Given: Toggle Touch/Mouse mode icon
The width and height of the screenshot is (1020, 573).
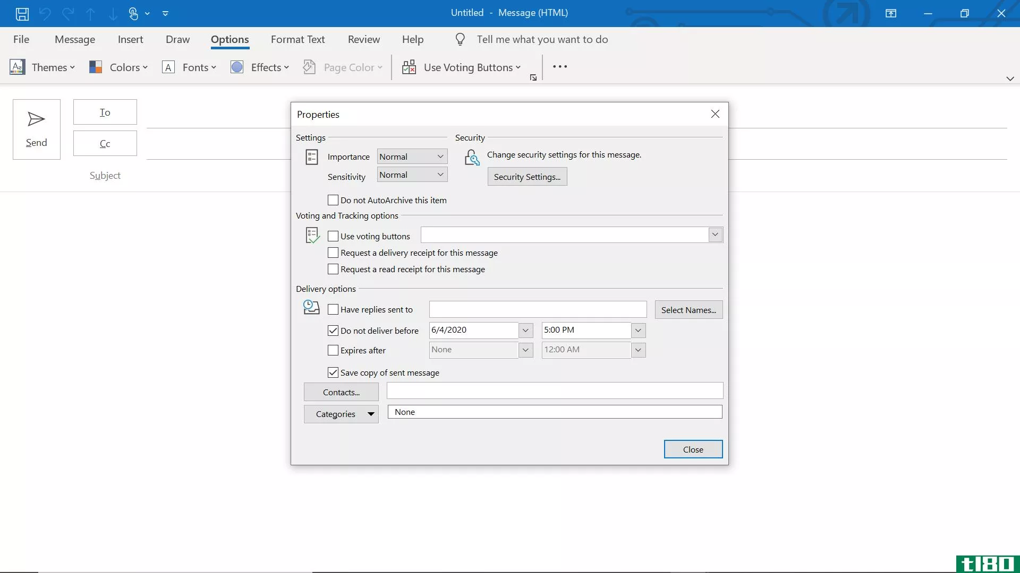Looking at the screenshot, I should (x=133, y=13).
